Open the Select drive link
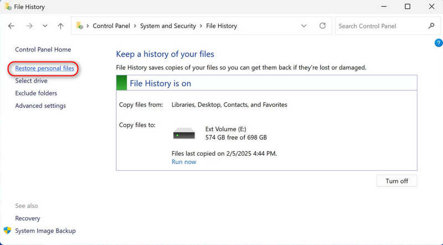Screen dimensions: 443x245 click(31, 80)
